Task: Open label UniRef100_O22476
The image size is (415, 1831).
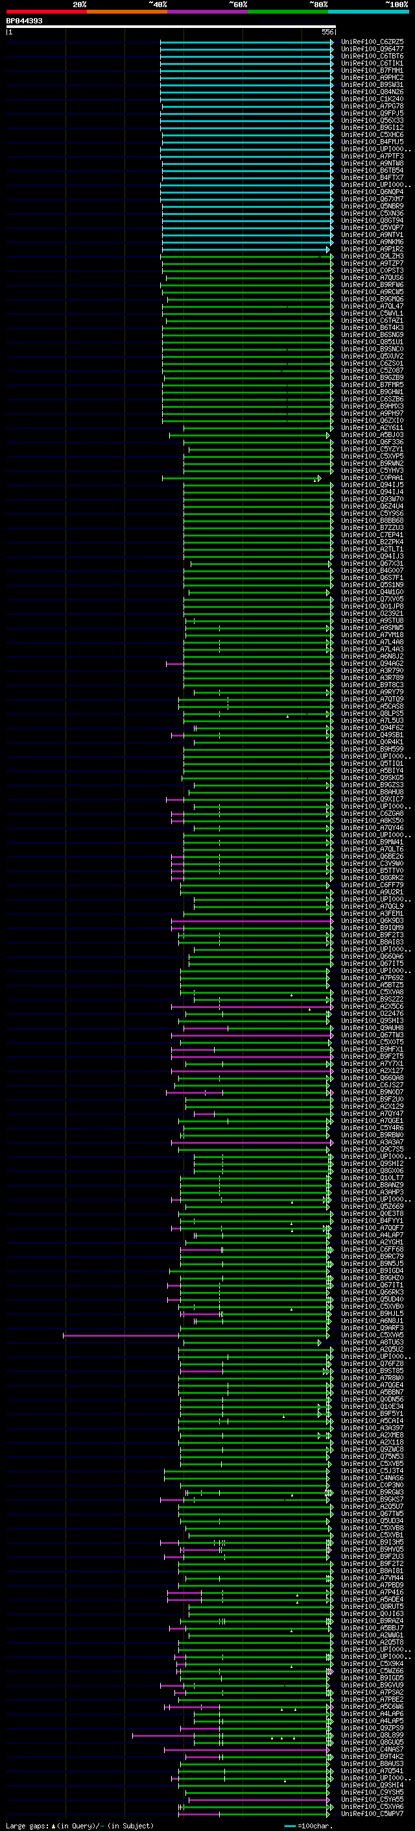Action: [x=372, y=1015]
